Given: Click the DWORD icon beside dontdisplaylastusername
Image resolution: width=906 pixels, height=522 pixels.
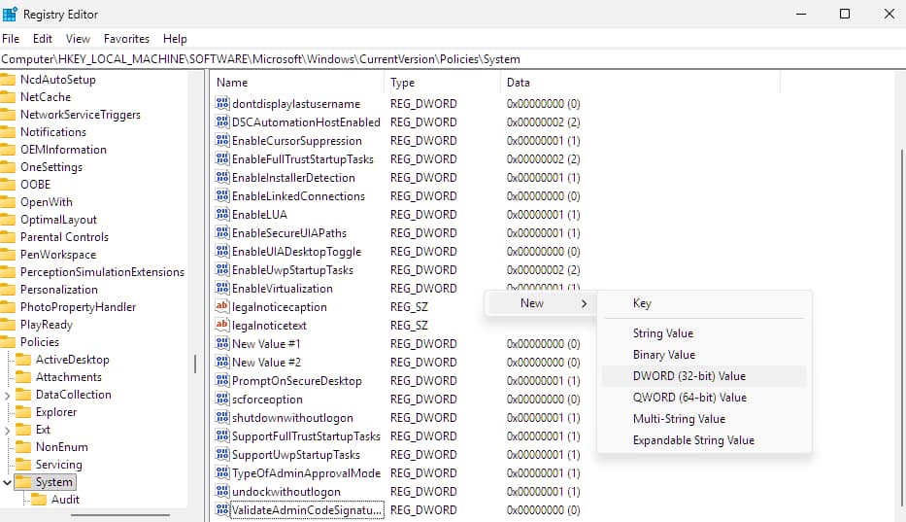Looking at the screenshot, I should click(222, 104).
